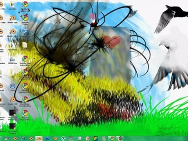
Task: Launch Internet Explorer from the taskbar
Action: [x=23, y=139]
